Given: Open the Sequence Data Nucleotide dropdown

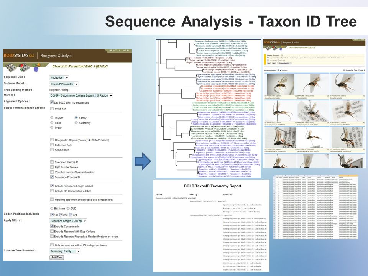Looking at the screenshot, I should coord(59,77).
